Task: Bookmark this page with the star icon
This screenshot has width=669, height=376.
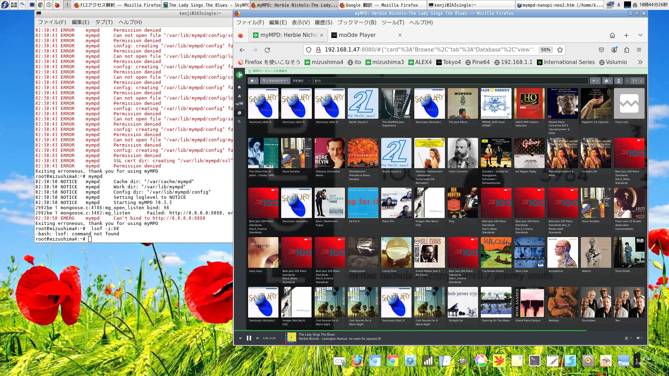Action: click(560, 50)
